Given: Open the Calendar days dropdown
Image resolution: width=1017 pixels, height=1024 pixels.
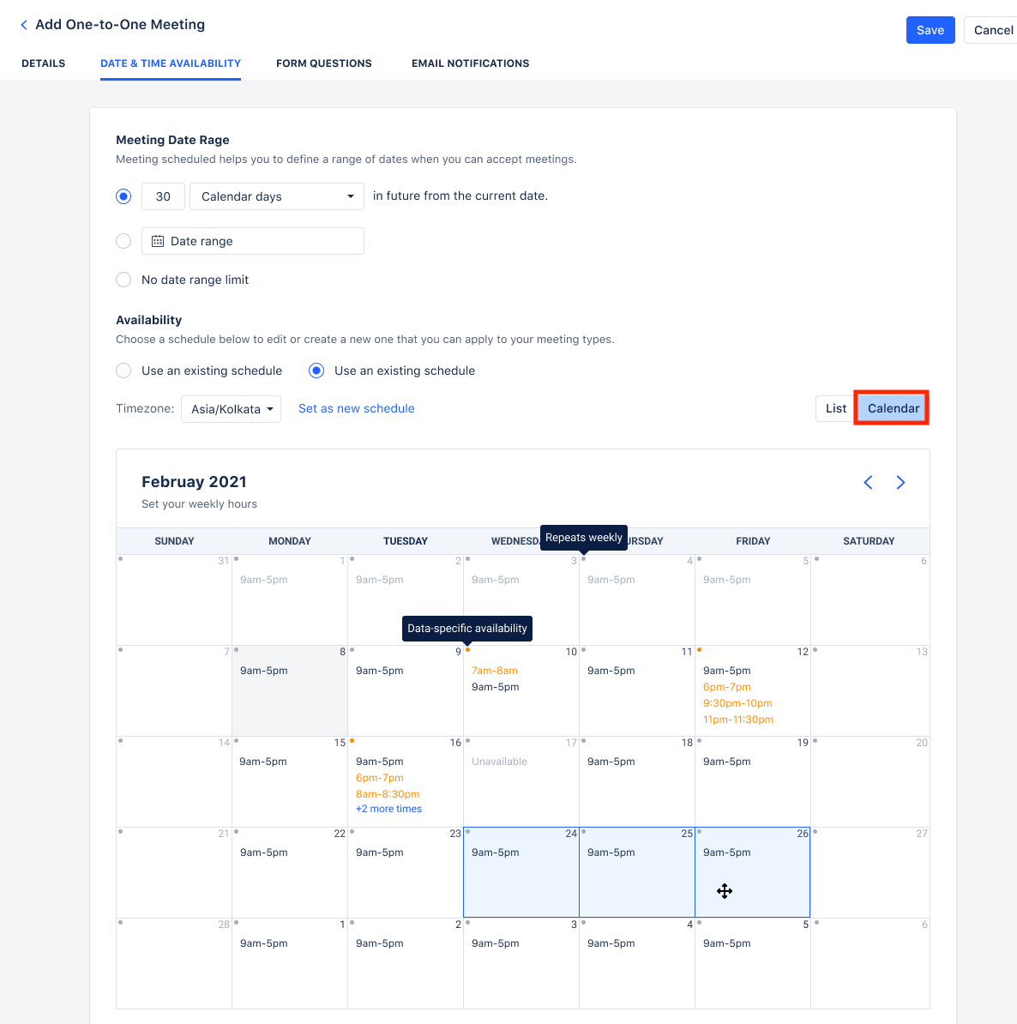Looking at the screenshot, I should point(277,196).
